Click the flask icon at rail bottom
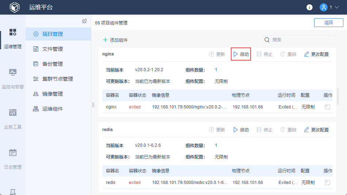347x195 pixels. (13, 192)
